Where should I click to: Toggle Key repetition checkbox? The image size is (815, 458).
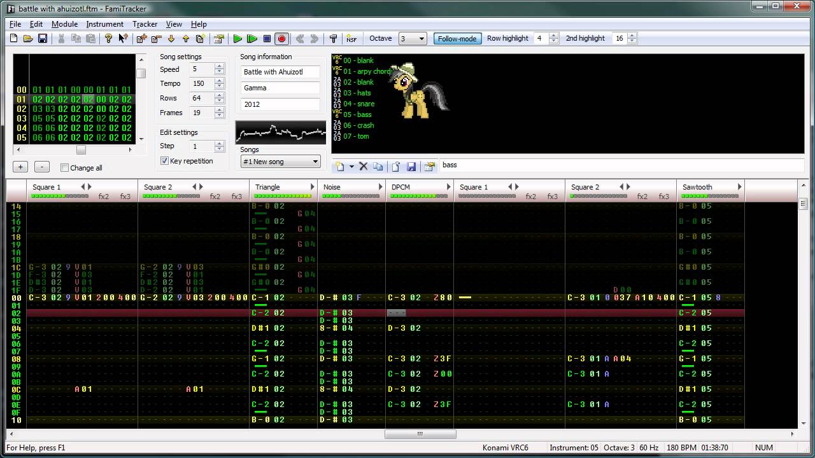165,161
